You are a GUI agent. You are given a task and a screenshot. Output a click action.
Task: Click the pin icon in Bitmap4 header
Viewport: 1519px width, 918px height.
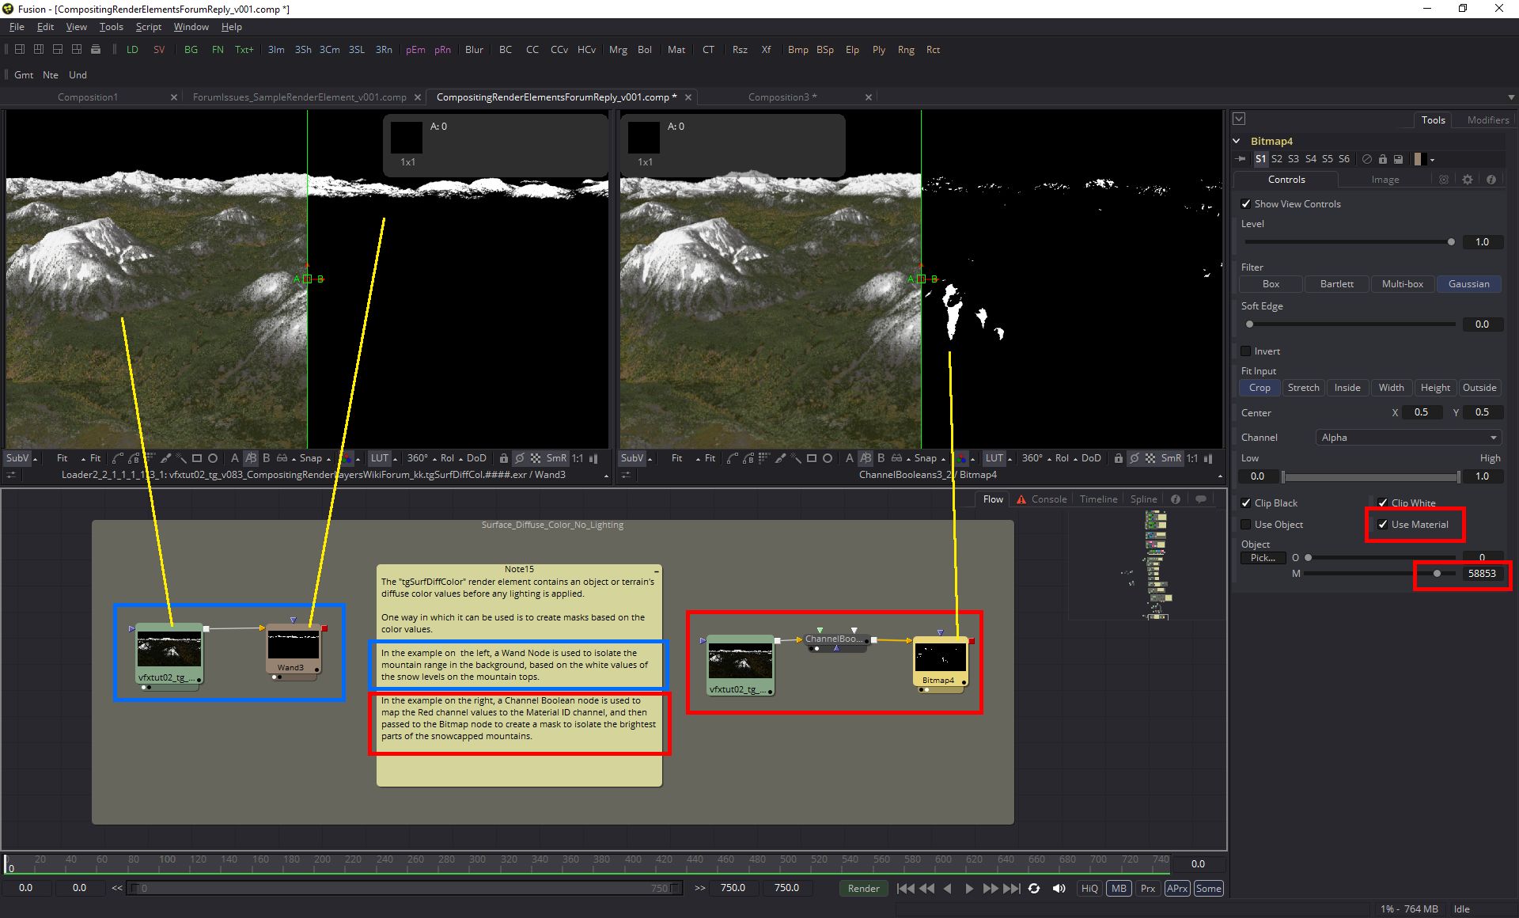tap(1241, 158)
